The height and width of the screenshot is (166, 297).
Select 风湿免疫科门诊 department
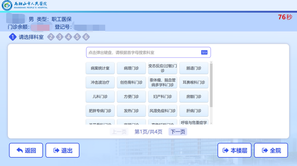pos(162,110)
